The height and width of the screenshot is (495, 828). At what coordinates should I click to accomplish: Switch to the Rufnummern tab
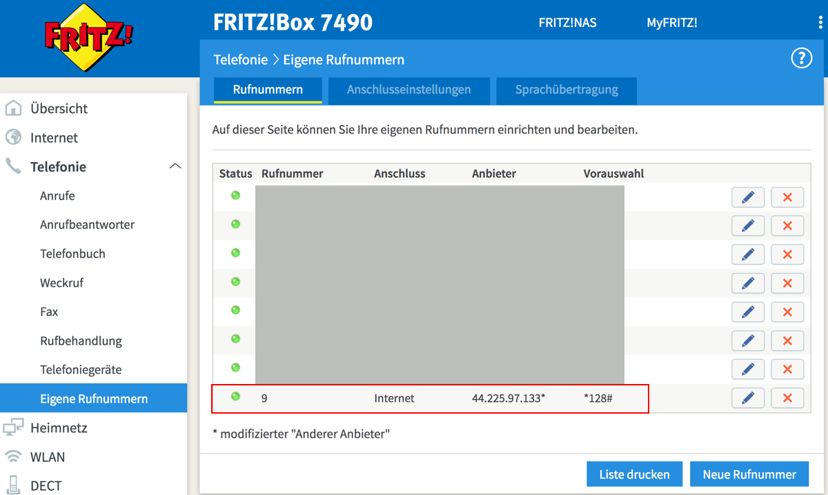(x=268, y=90)
